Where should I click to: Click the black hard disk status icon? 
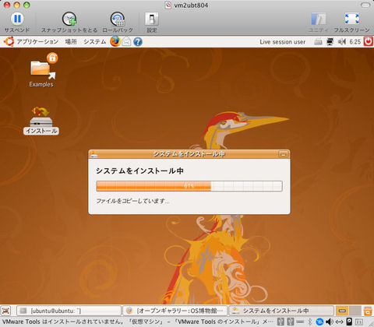pos(349,322)
